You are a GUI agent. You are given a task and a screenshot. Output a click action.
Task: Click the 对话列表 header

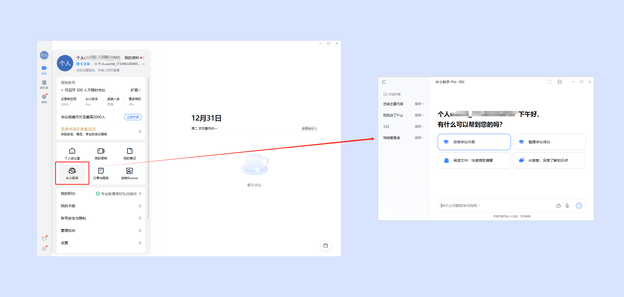(x=392, y=94)
